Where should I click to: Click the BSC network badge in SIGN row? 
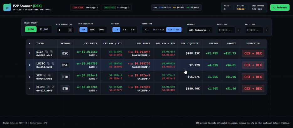click(x=65, y=53)
